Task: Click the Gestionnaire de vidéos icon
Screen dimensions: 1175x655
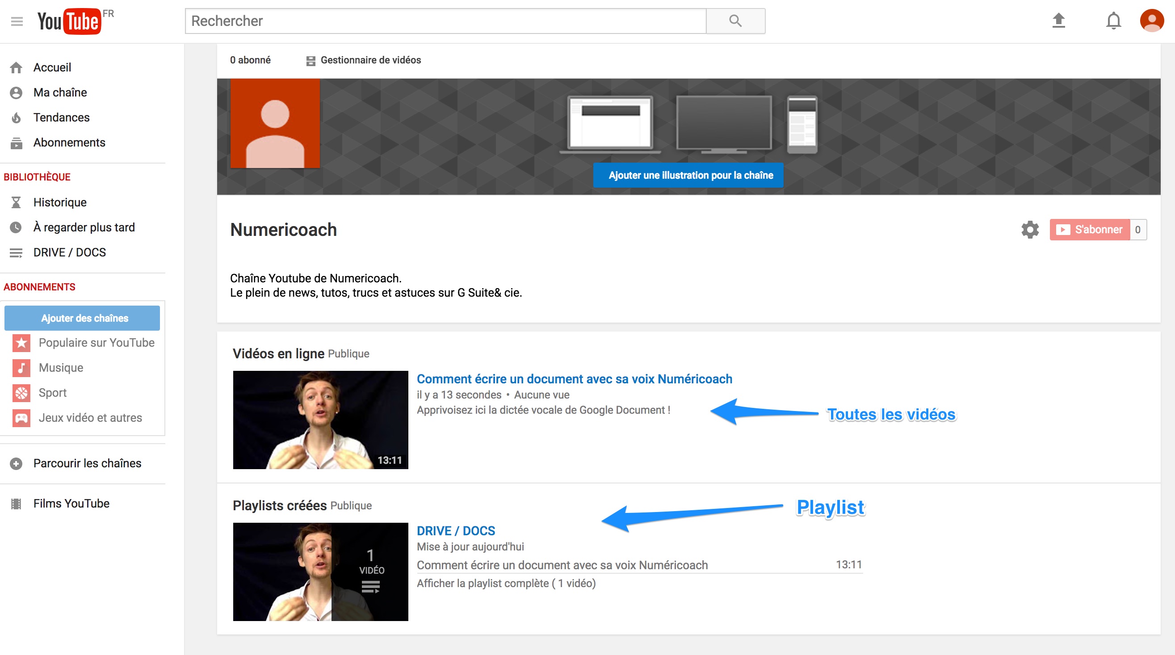Action: point(311,61)
